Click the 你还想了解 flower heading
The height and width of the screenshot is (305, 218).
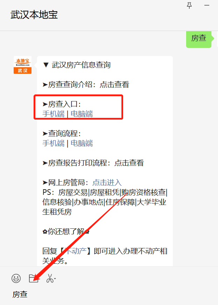pos(66,232)
